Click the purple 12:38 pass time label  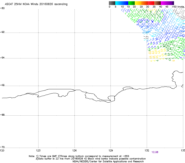click(x=155, y=152)
